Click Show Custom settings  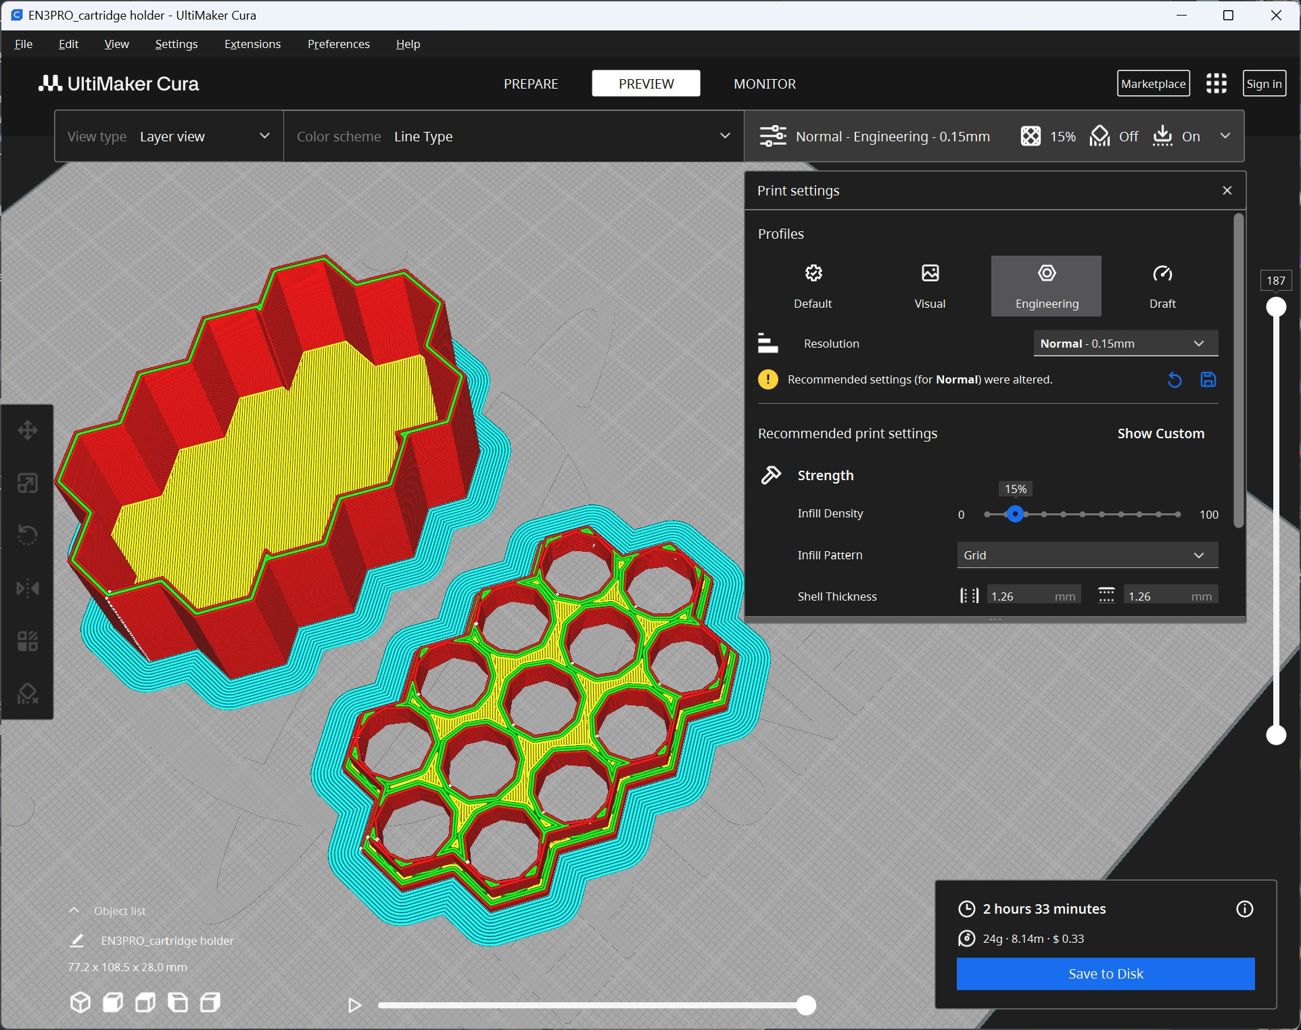[x=1160, y=434]
